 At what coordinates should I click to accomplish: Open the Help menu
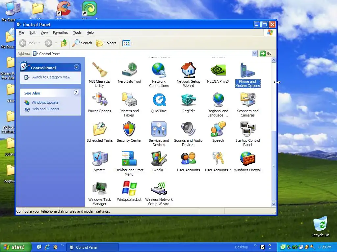pyautogui.click(x=90, y=32)
